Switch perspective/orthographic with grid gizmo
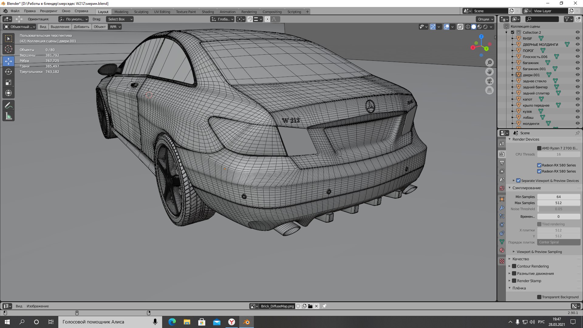 coord(489,90)
